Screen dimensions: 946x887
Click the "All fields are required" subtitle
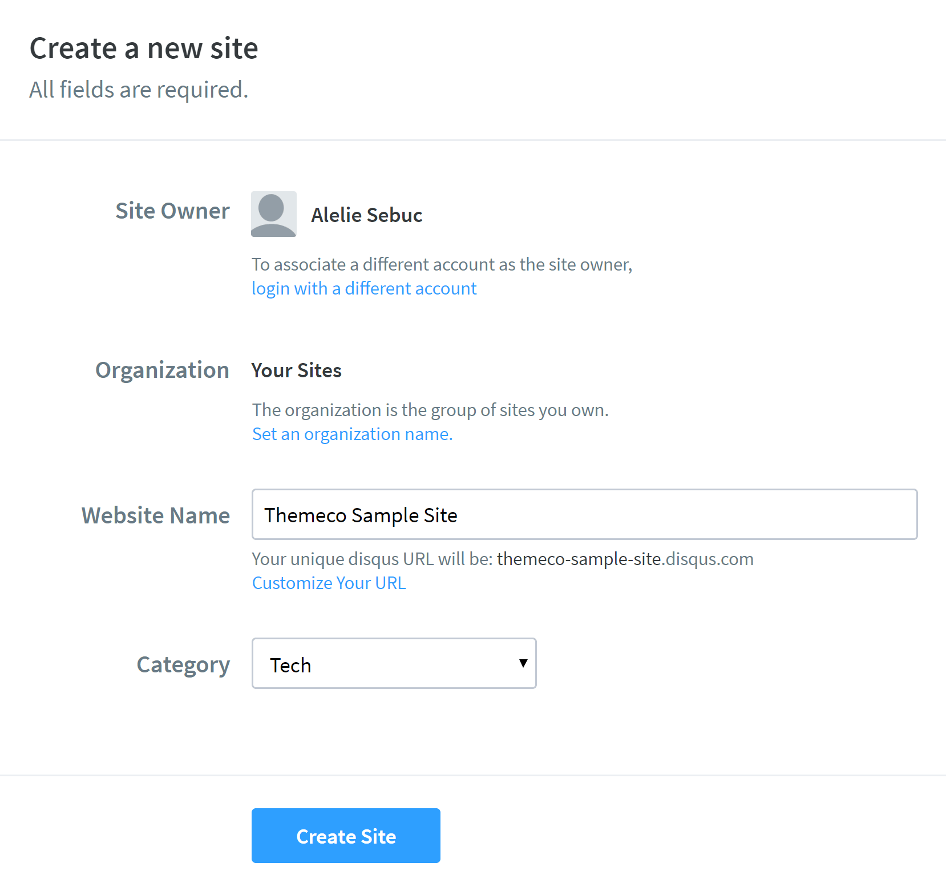click(x=139, y=90)
